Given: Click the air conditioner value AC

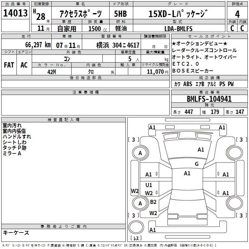Looking at the screenshot, I should [24, 65].
